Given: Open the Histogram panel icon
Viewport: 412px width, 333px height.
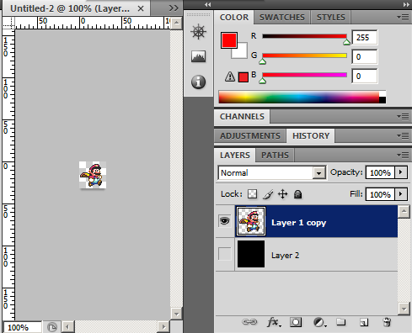Looking at the screenshot, I should [x=198, y=56].
